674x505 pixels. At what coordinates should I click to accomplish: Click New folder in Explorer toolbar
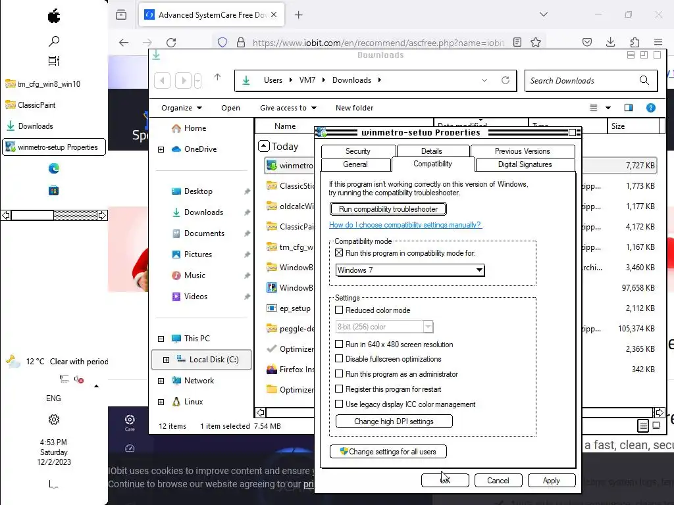pos(355,108)
